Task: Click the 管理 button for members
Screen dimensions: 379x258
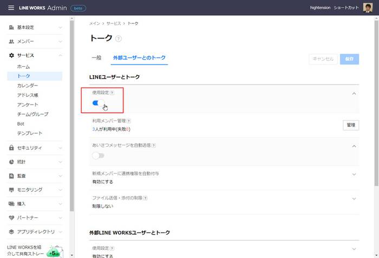Action: tap(351, 125)
